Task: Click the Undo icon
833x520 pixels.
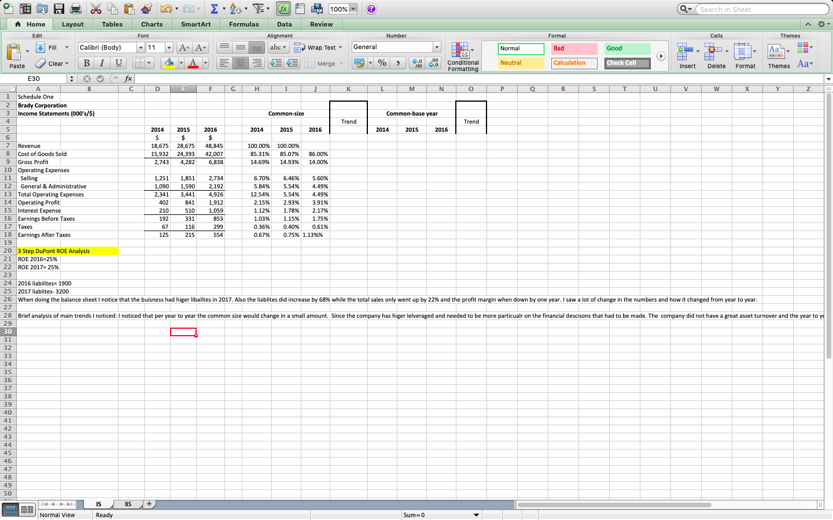Action: point(167,9)
